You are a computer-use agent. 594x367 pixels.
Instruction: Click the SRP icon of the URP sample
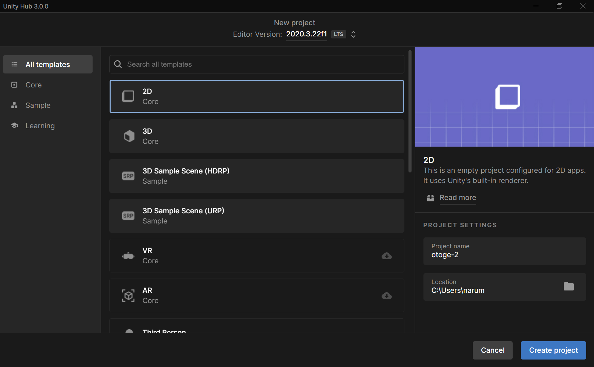click(128, 216)
